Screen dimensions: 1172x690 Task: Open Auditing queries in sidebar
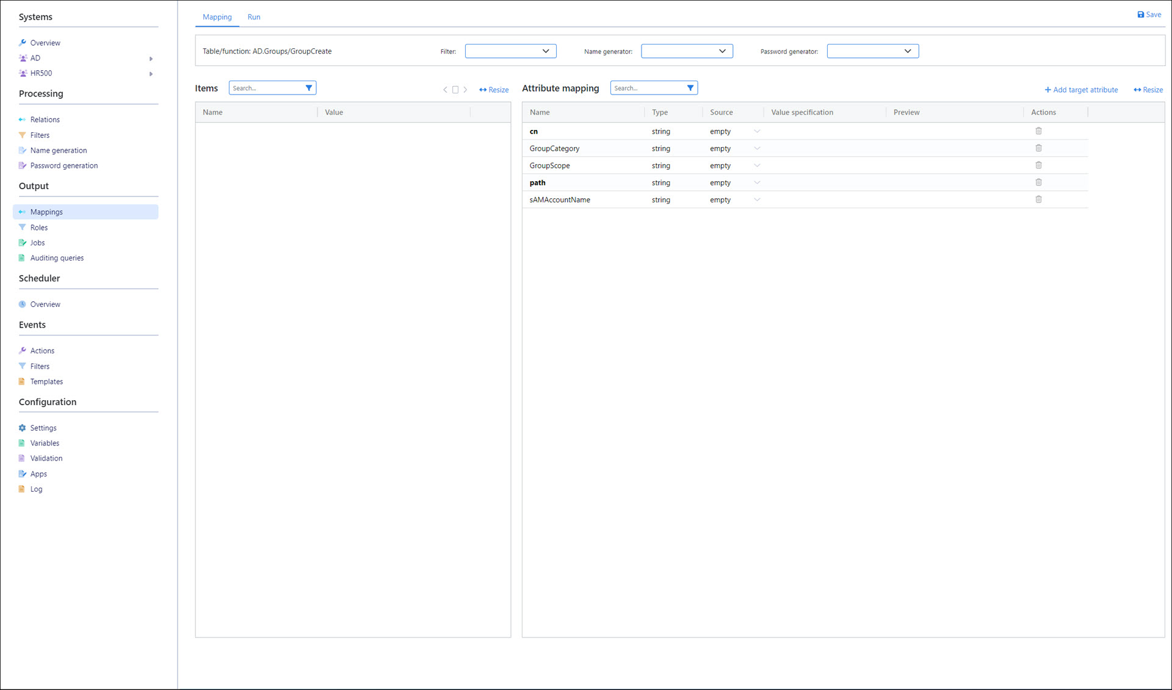coord(57,258)
